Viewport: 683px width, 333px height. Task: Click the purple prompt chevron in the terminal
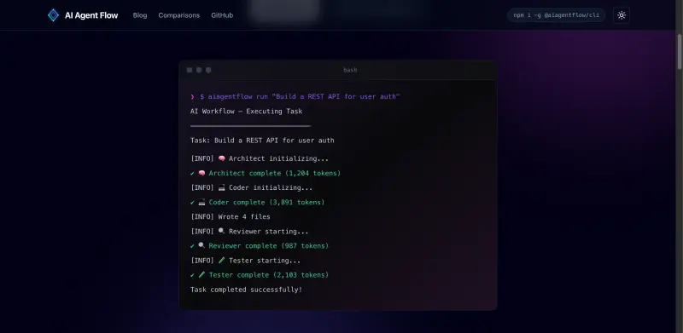[x=193, y=96]
